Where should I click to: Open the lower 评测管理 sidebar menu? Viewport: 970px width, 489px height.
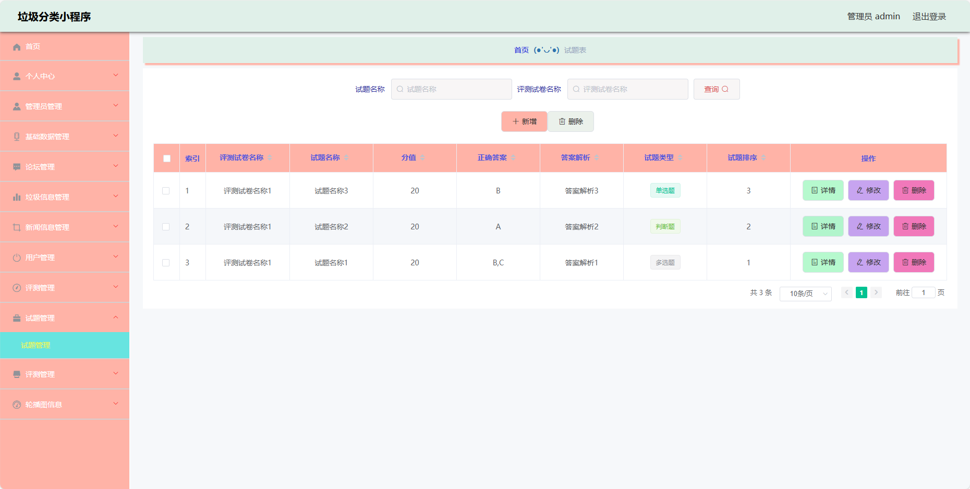coord(65,374)
